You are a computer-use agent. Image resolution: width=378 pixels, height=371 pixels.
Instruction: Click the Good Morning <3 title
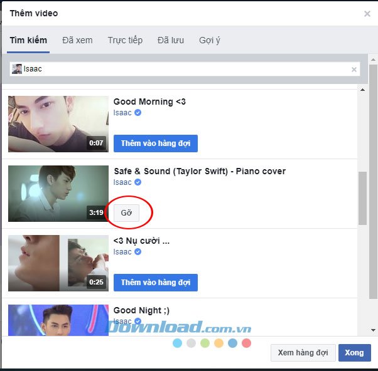pyautogui.click(x=149, y=102)
